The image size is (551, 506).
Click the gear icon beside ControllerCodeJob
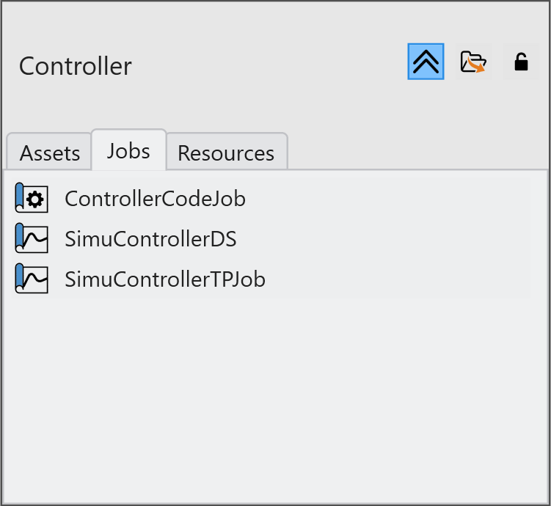click(32, 199)
